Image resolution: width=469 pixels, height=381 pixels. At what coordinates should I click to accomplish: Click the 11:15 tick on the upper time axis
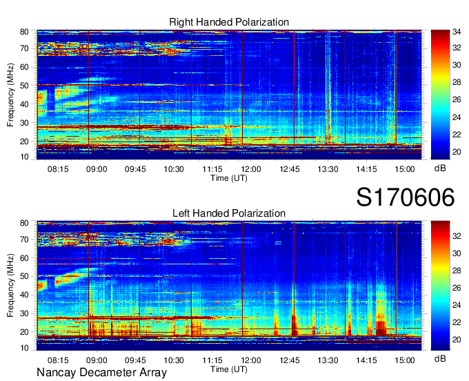tap(212, 169)
